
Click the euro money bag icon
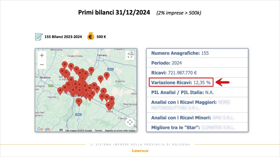90,36
